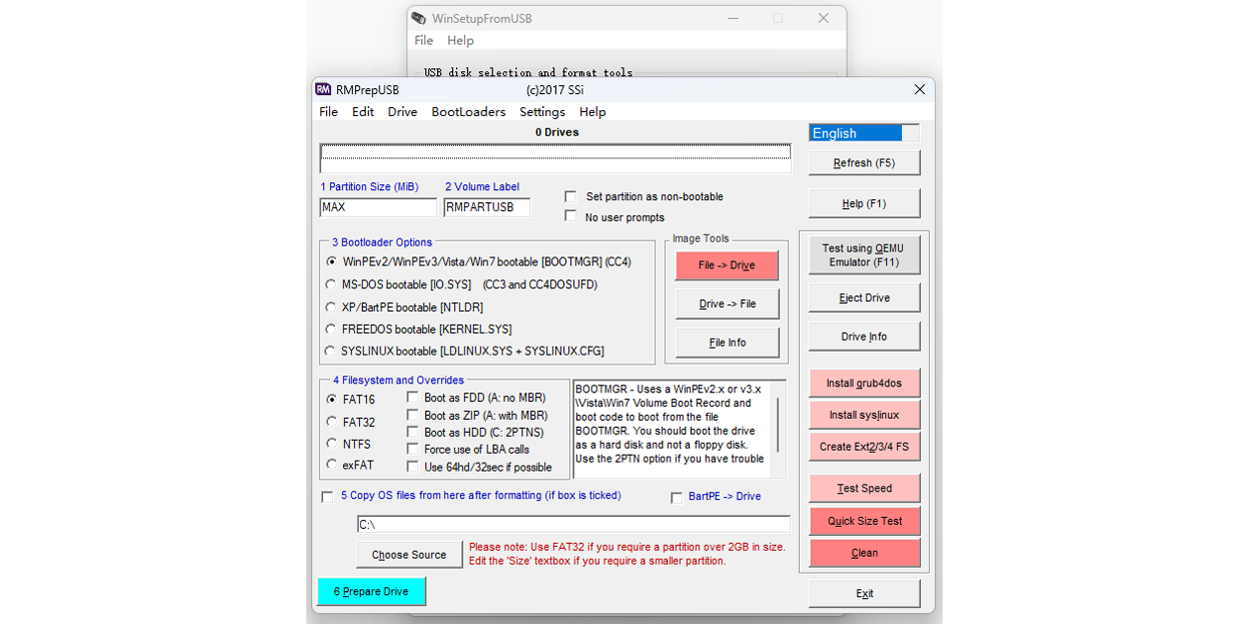Open the Drive menu
Image resolution: width=1249 pixels, height=624 pixels.
tap(401, 112)
